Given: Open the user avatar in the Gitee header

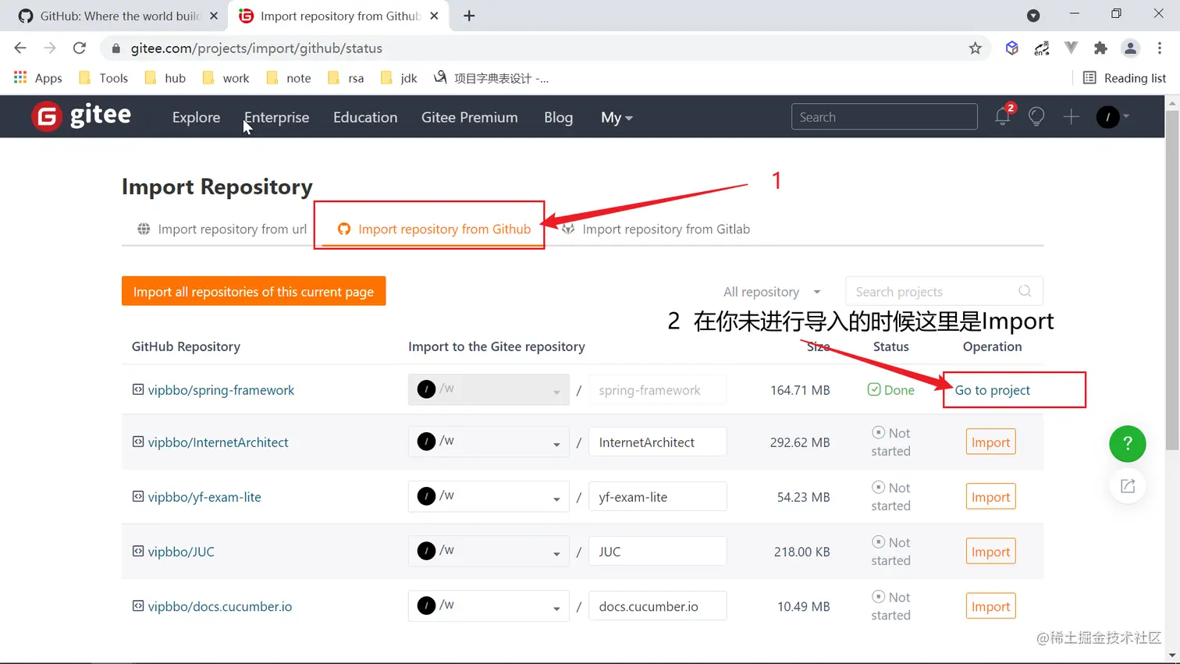Looking at the screenshot, I should pos(1108,117).
